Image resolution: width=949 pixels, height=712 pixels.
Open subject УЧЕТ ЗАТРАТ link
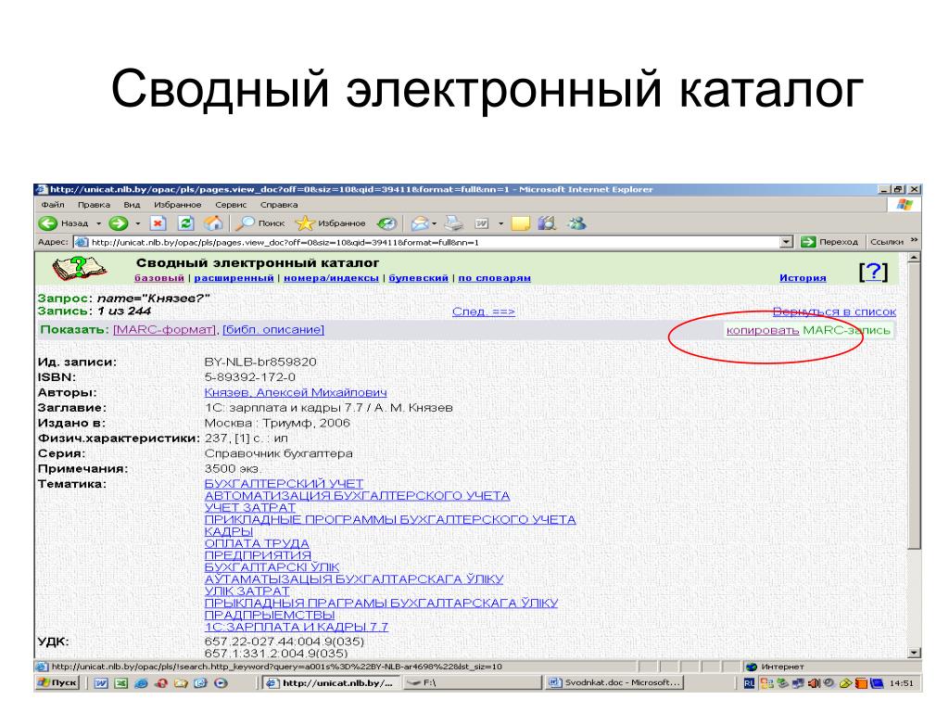point(250,507)
